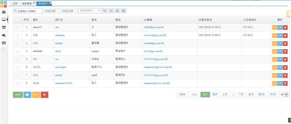
Task: Open the grid apps icon in sidebar
Action: tap(4, 43)
